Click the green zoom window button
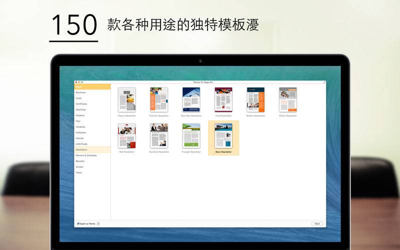The height and width of the screenshot is (250, 400). coord(82,82)
